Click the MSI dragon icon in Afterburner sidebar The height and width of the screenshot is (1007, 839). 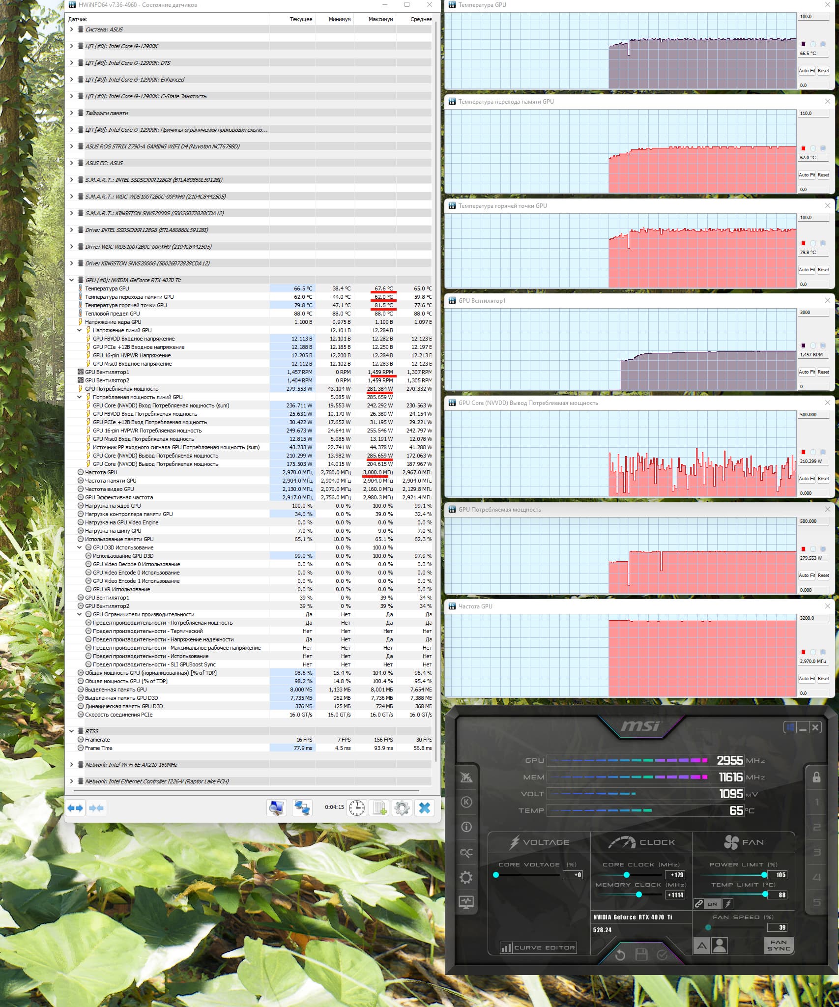(466, 777)
